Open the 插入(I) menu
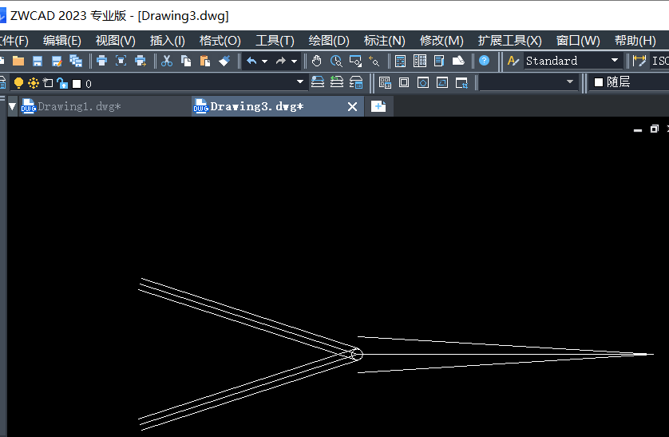The width and height of the screenshot is (669, 437). pyautogui.click(x=168, y=41)
